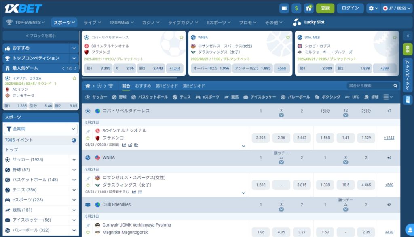Open the カジノ menu

click(x=151, y=23)
